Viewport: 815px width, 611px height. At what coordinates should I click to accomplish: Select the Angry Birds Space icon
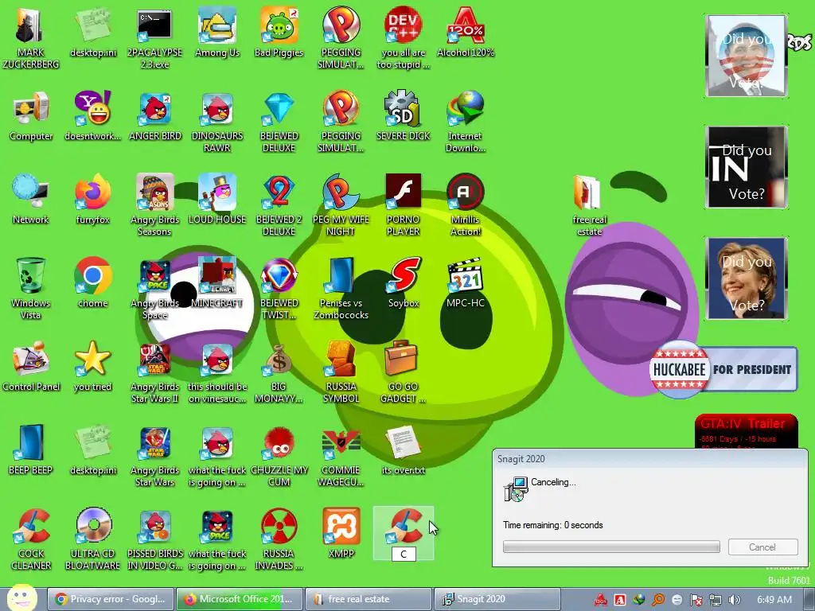pyautogui.click(x=154, y=289)
